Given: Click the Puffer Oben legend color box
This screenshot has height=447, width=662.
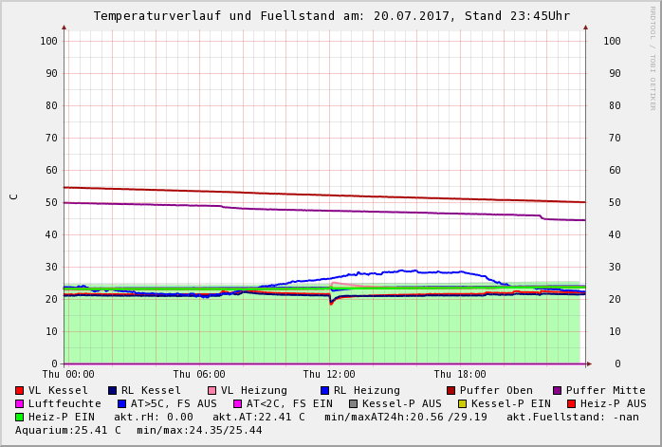Looking at the screenshot, I should tap(451, 391).
